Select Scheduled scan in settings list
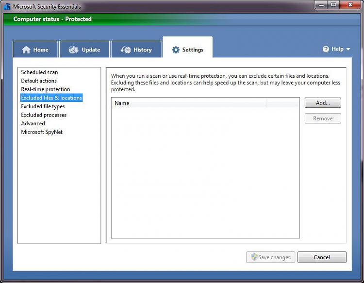Viewport: 364px width, 283px height. click(x=39, y=72)
